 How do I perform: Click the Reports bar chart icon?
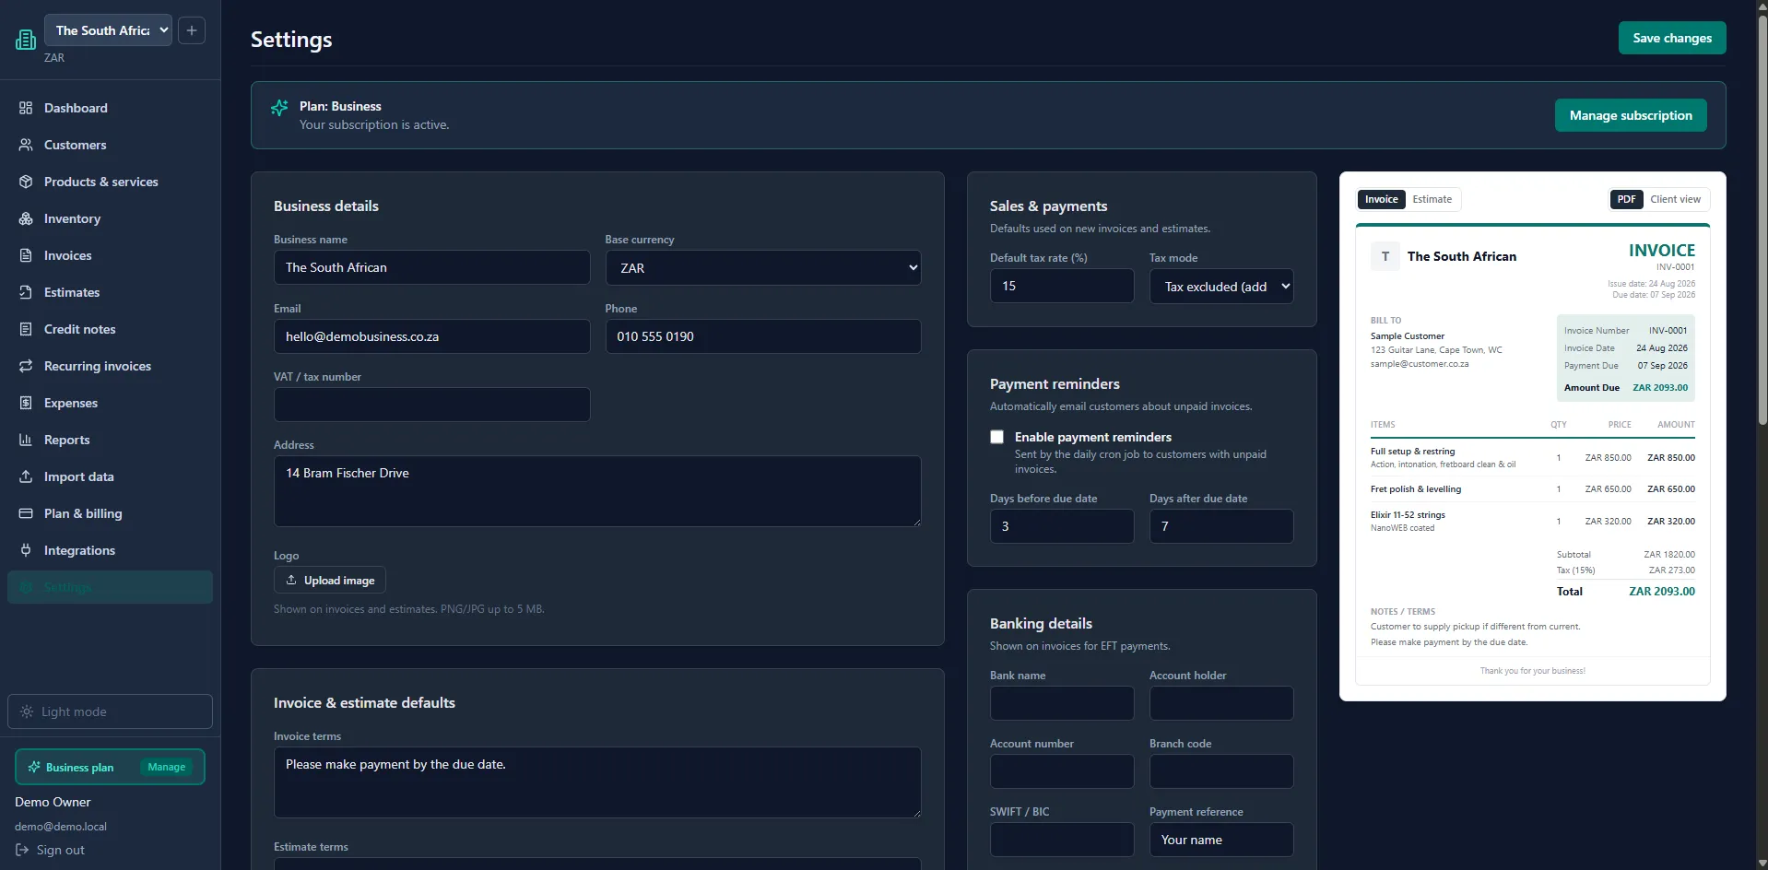pyautogui.click(x=26, y=440)
